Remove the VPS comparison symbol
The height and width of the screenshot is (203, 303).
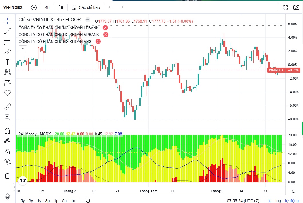click(98, 41)
